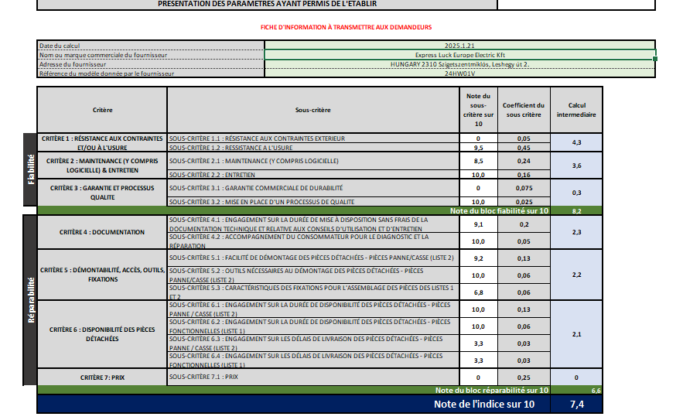Select the 'Date du calcul' label cell
683x420 pixels.
pyautogui.click(x=151, y=46)
